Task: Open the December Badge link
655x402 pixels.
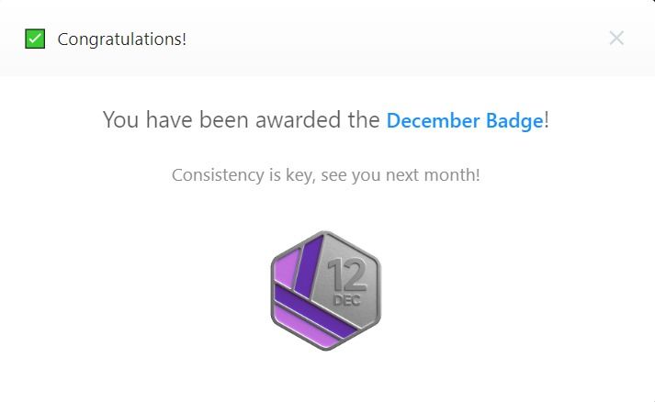Action: 465,120
